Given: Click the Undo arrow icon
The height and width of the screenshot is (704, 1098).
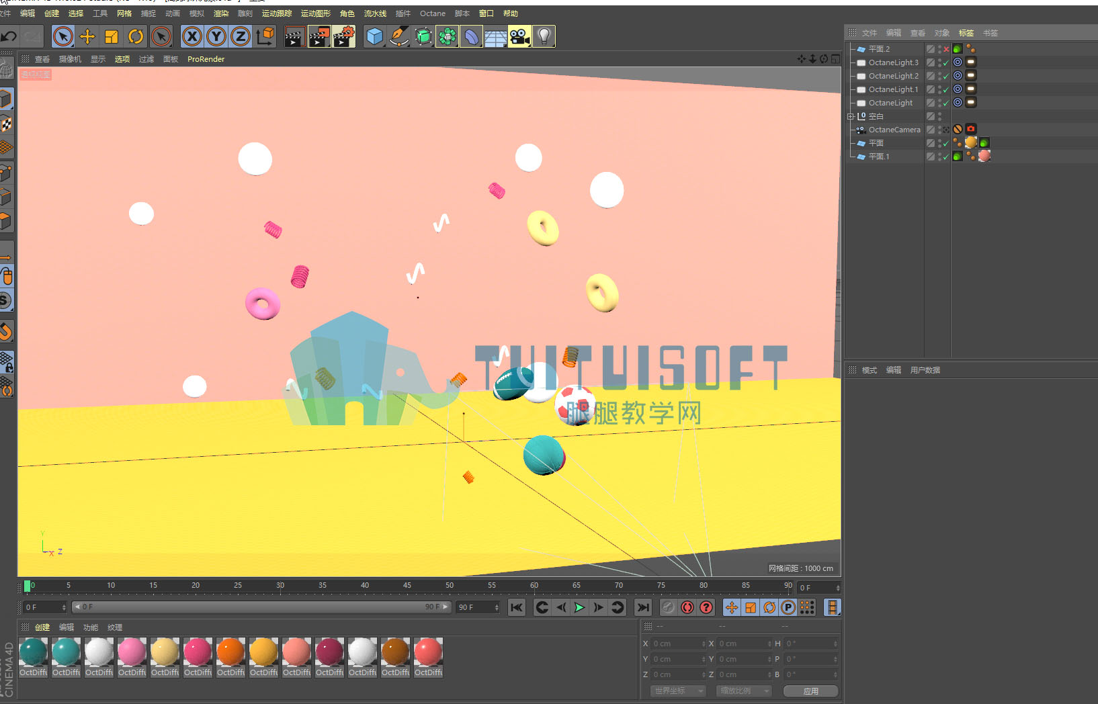Looking at the screenshot, I should [x=9, y=36].
